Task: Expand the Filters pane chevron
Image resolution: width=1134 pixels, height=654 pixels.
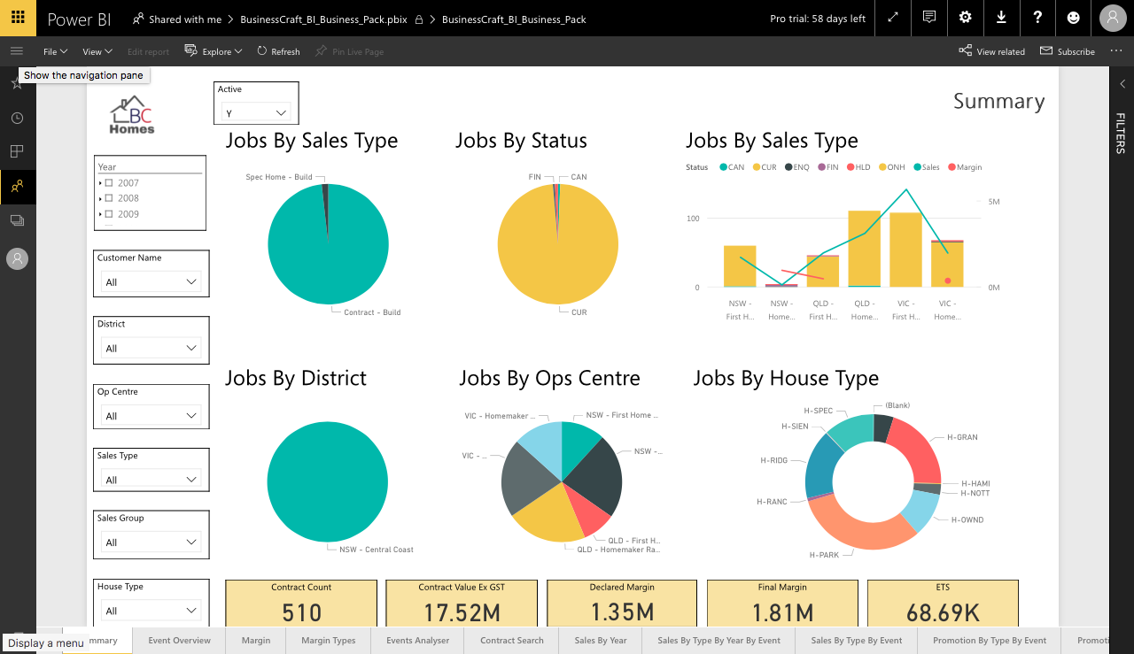Action: [x=1122, y=84]
